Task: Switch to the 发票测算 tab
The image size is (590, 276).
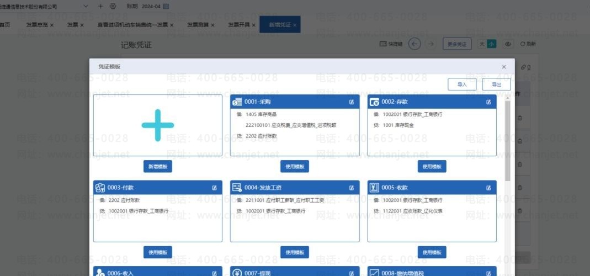Action: click(x=198, y=24)
